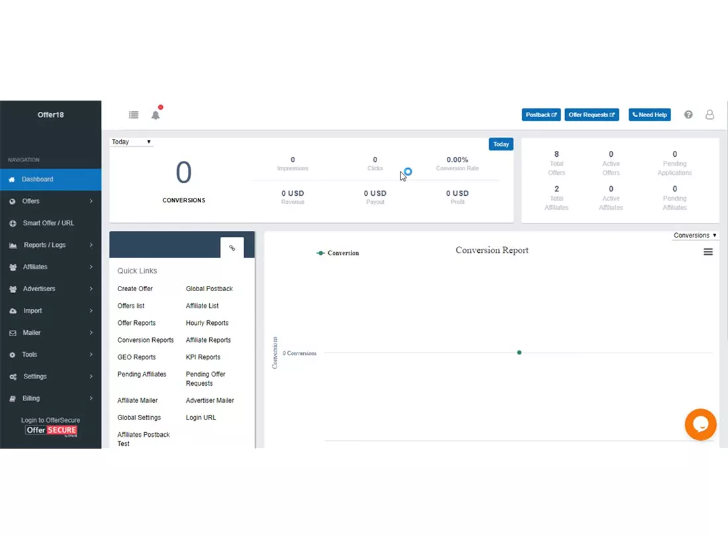Image resolution: width=728 pixels, height=536 pixels.
Task: Click the Mailer envelope icon
Action: (13, 333)
